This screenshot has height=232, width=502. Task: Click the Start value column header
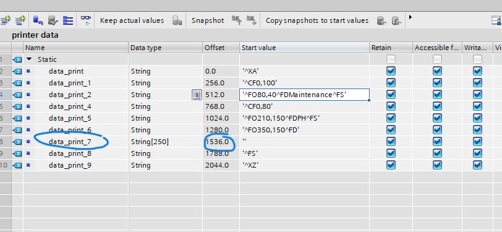coord(304,48)
